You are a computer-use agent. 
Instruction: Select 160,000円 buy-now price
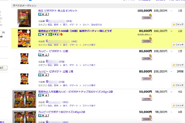coord(160,31)
